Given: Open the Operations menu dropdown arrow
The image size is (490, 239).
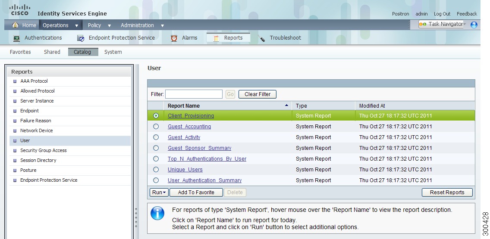Looking at the screenshot, I should click(x=77, y=25).
